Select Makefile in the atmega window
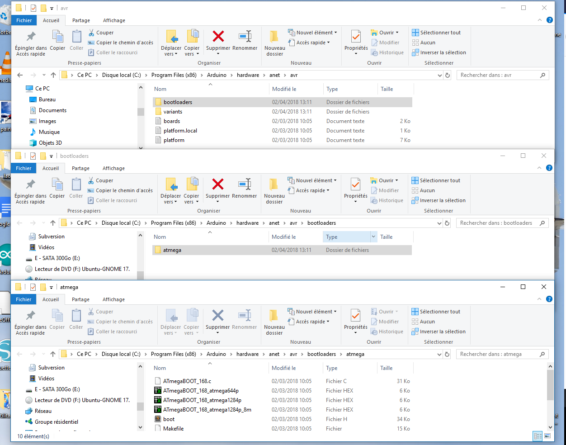566x445 pixels. [282, 429]
